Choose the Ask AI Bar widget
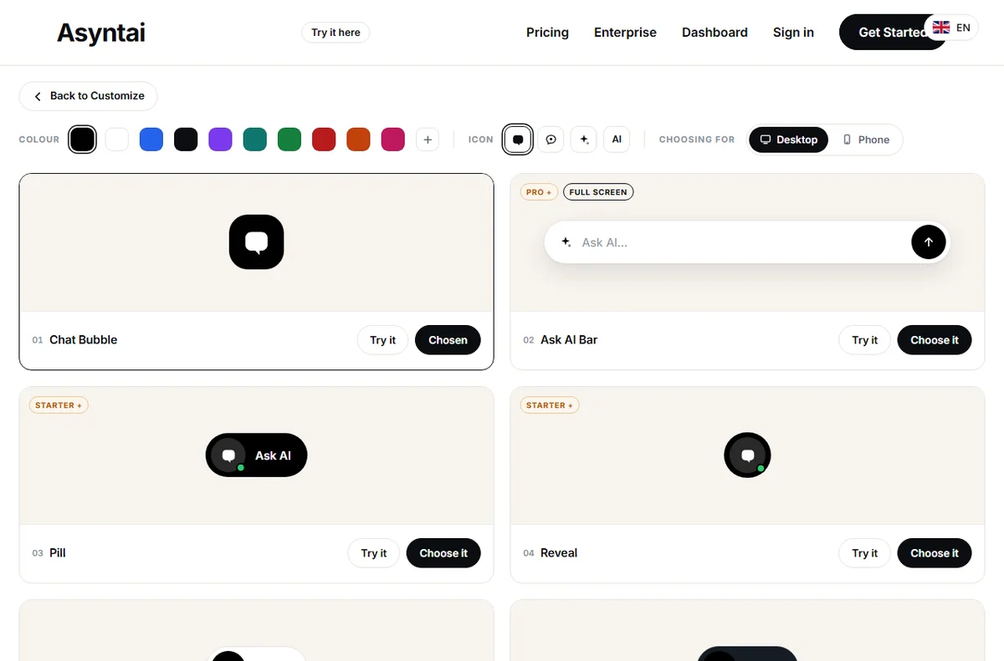1004x661 pixels. (x=935, y=340)
